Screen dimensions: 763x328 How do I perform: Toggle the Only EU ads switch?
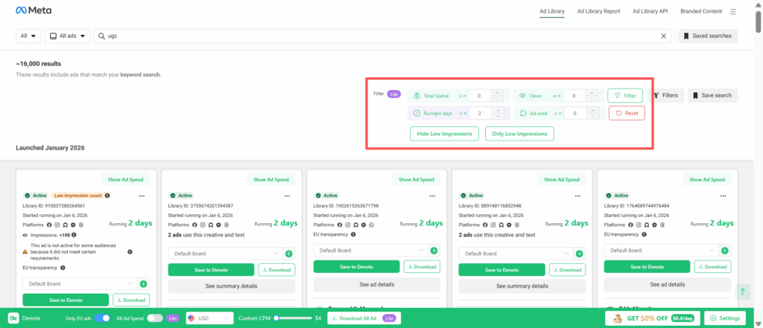coord(102,318)
